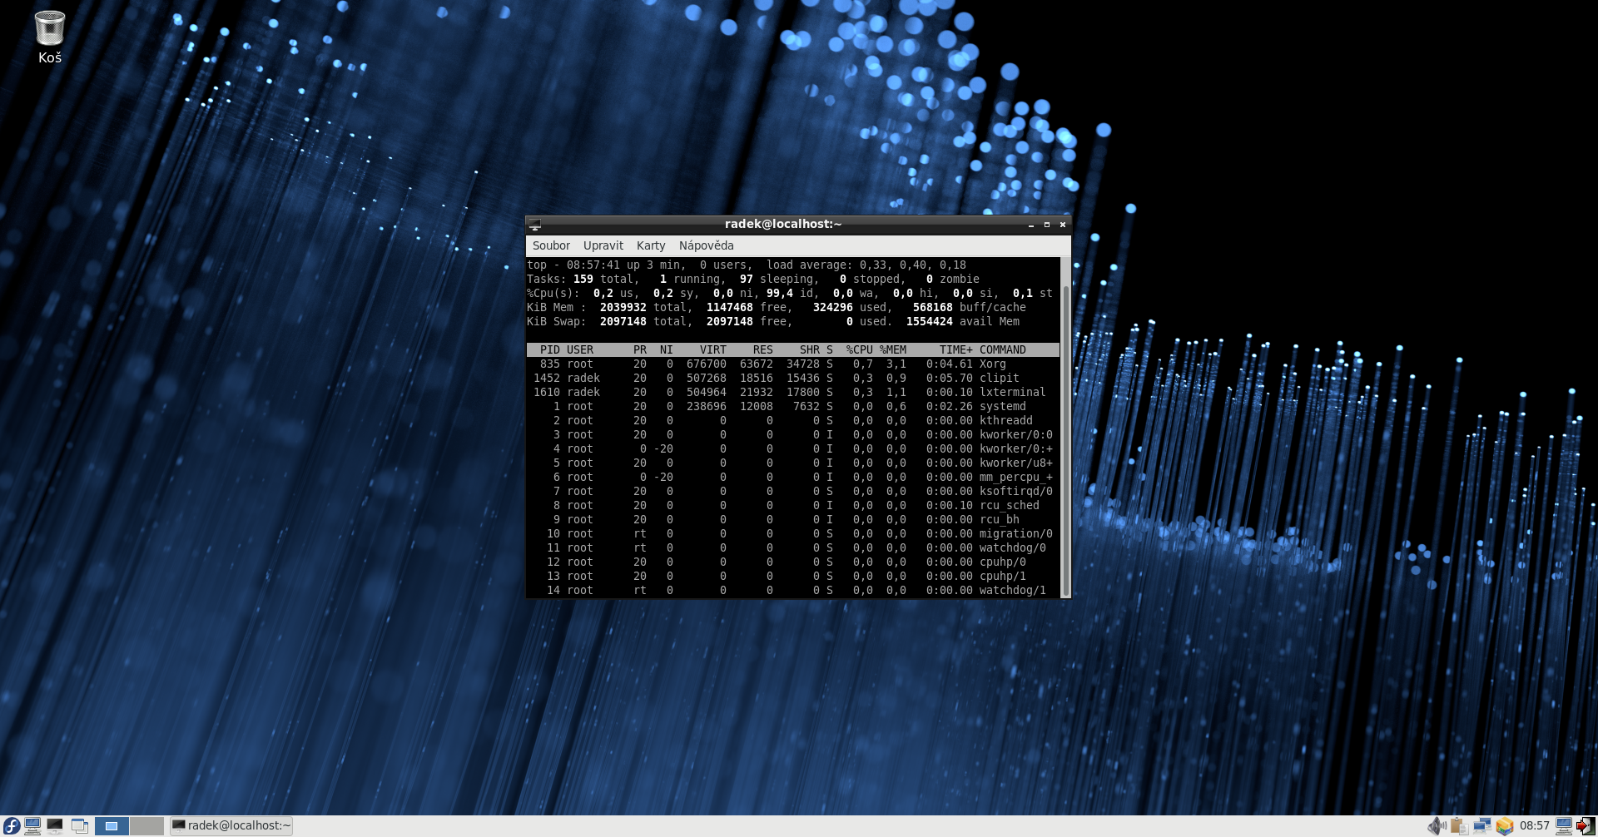Open the terminal window menu icon in titlebar
The width and height of the screenshot is (1598, 837).
[535, 225]
